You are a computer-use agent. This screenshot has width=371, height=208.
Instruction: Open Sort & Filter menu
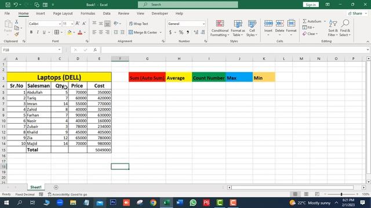point(333,28)
